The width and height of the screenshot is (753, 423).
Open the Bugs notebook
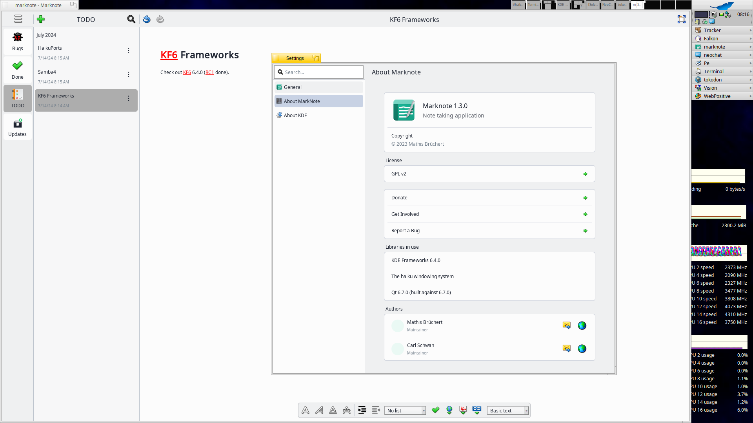(x=18, y=42)
